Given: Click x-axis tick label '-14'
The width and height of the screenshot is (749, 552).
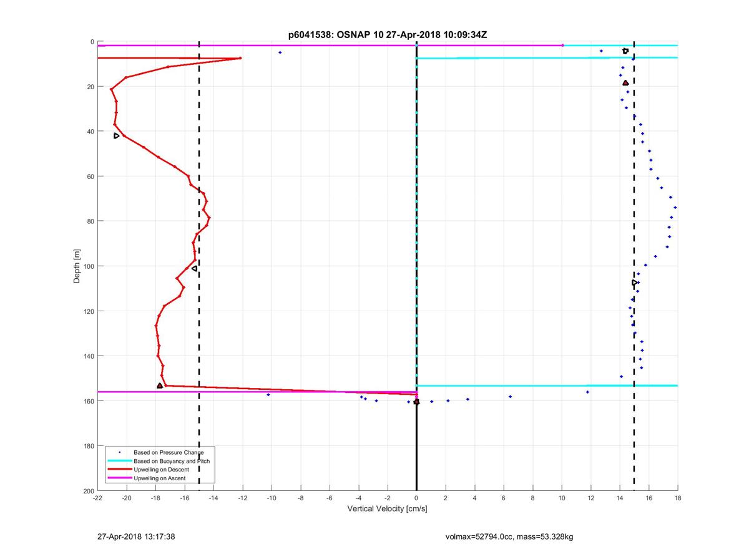Looking at the screenshot, I should tap(213, 498).
